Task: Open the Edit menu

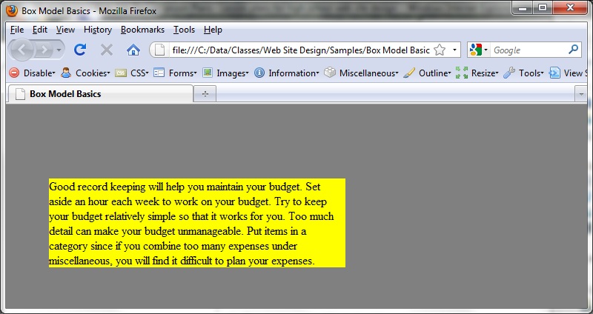Action: (40, 30)
